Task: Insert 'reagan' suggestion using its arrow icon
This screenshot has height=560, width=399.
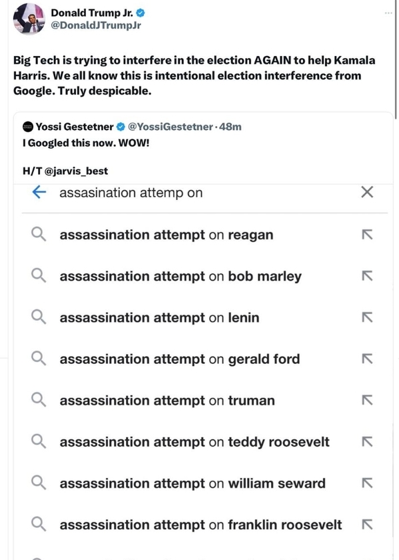Action: pyautogui.click(x=367, y=235)
